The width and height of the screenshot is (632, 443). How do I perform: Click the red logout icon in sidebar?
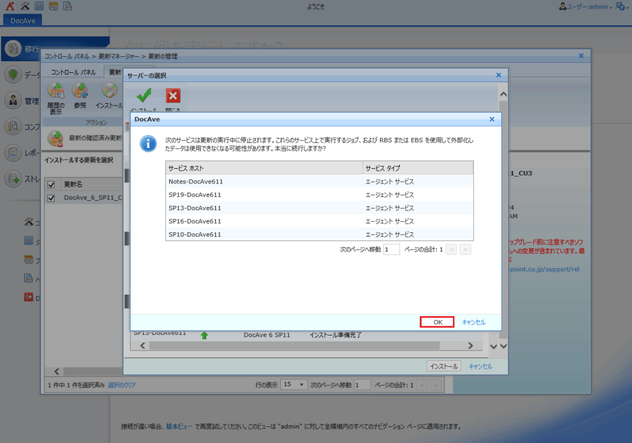click(28, 297)
